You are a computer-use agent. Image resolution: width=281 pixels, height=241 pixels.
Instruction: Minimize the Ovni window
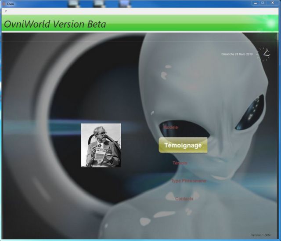(x=256, y=3)
